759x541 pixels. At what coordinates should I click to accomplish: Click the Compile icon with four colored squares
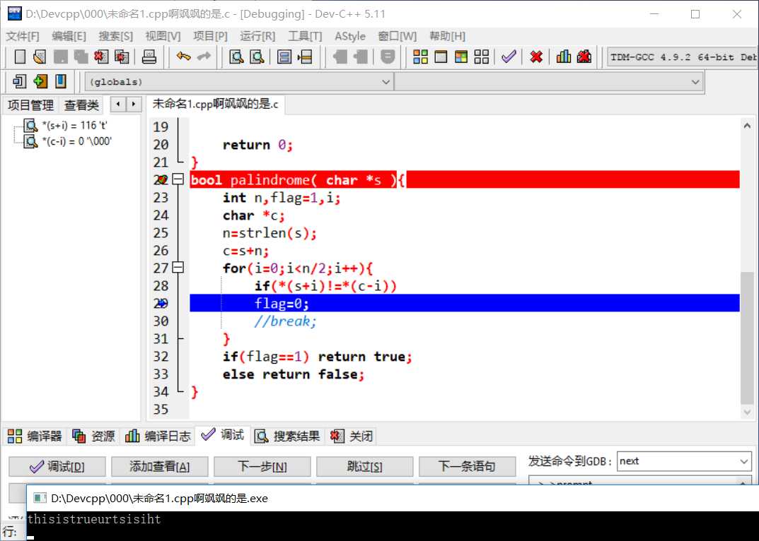pyautogui.click(x=420, y=57)
